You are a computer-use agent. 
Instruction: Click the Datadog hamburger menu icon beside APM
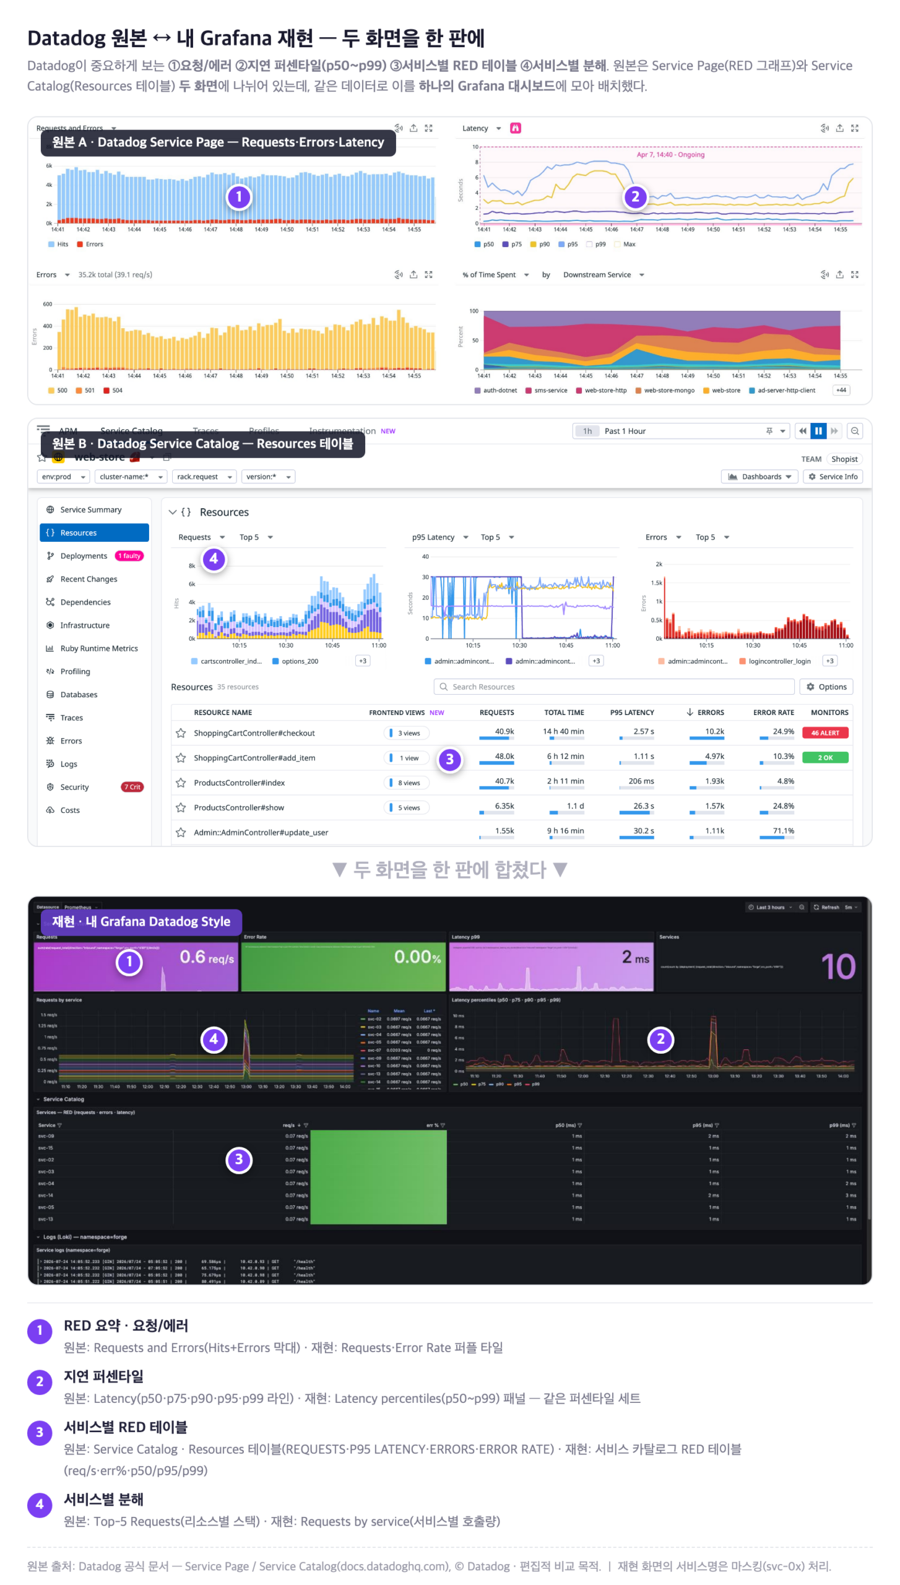point(43,428)
